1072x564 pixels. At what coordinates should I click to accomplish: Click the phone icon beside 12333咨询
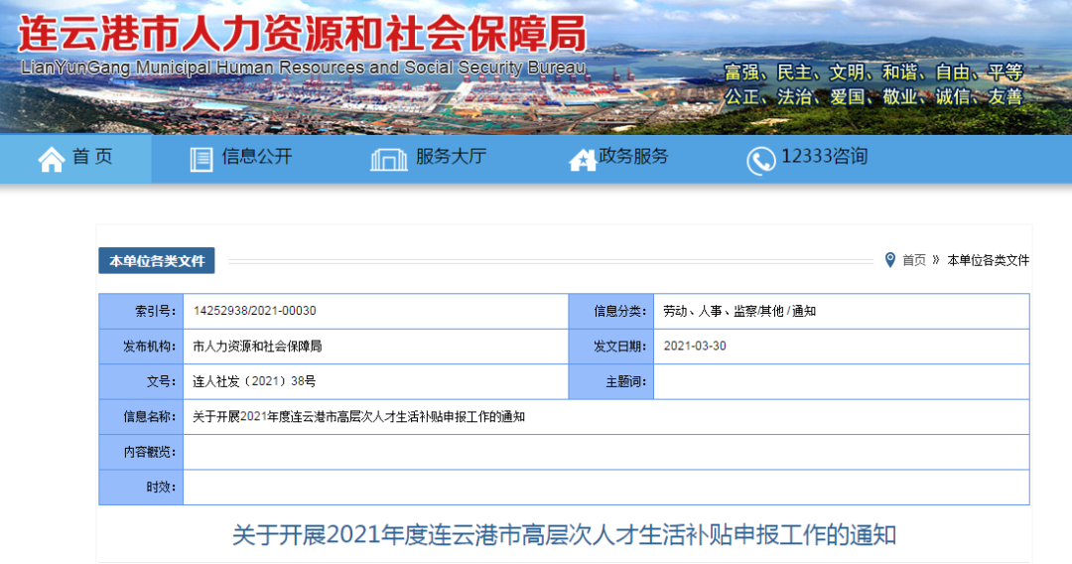760,161
